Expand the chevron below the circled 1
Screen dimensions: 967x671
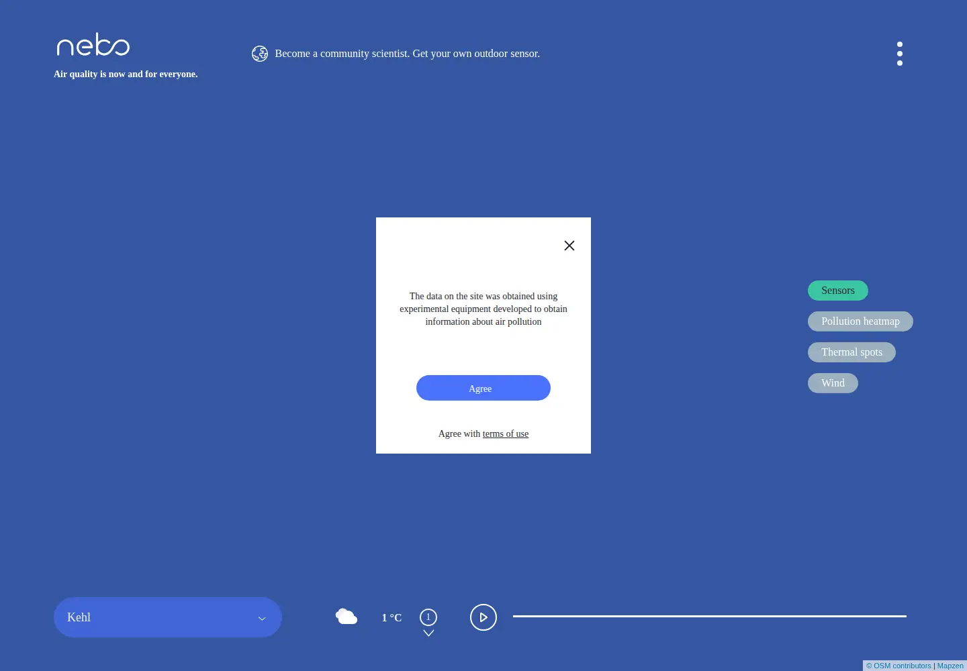coord(428,633)
